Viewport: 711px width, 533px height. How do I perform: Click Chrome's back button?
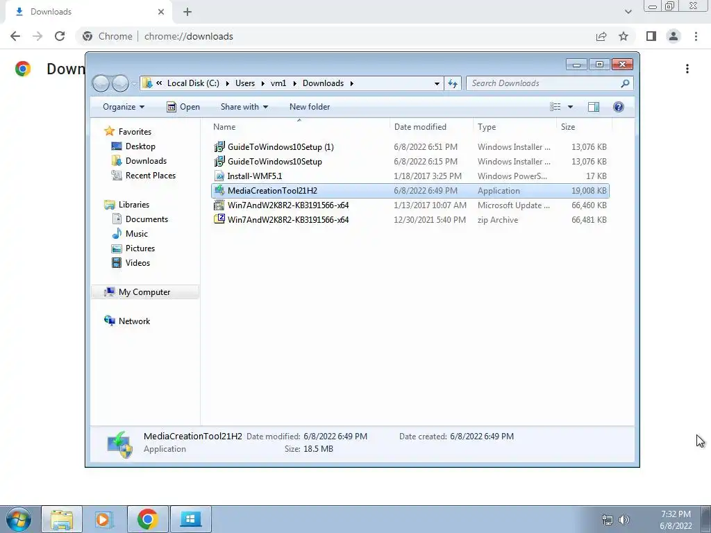15,36
